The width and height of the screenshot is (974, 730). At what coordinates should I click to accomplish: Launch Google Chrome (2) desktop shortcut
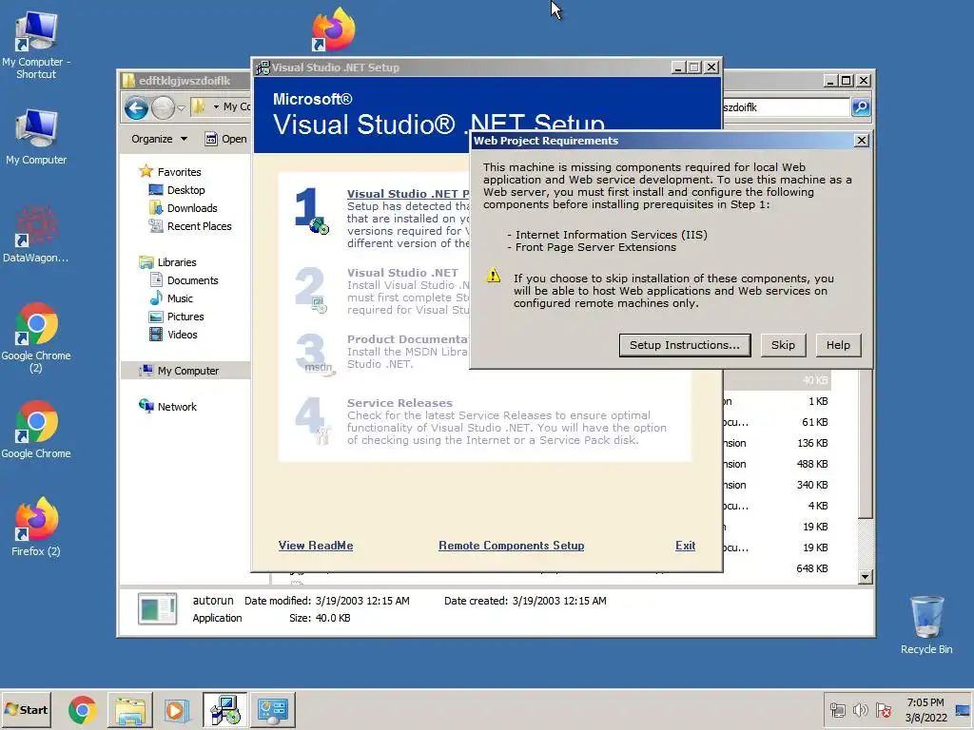click(36, 337)
